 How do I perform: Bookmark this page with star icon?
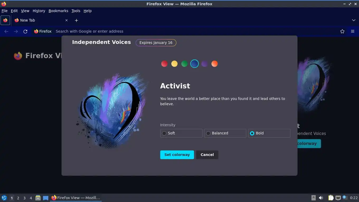point(342,31)
